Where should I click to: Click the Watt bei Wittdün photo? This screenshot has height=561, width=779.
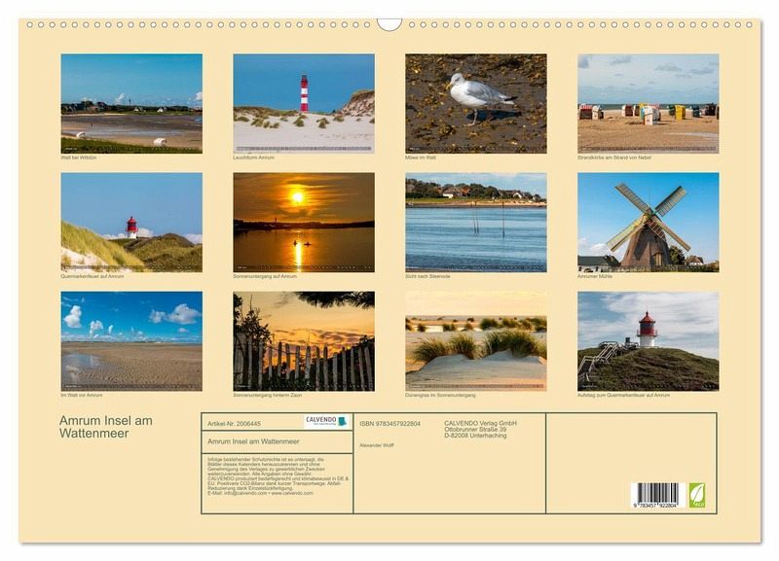click(131, 103)
